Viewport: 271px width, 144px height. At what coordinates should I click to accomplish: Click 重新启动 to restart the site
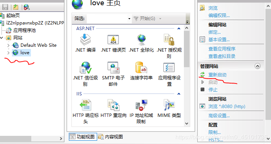point(217,75)
